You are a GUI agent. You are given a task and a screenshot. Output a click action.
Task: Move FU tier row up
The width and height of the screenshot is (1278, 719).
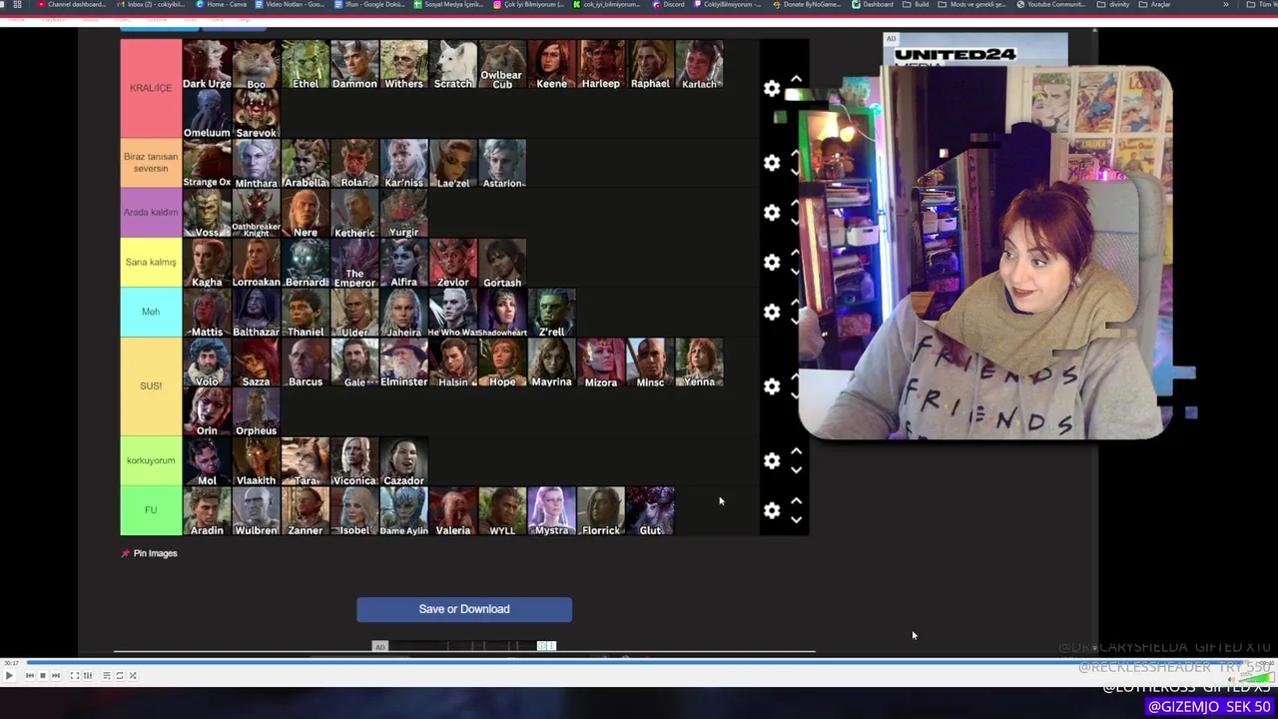(x=796, y=502)
